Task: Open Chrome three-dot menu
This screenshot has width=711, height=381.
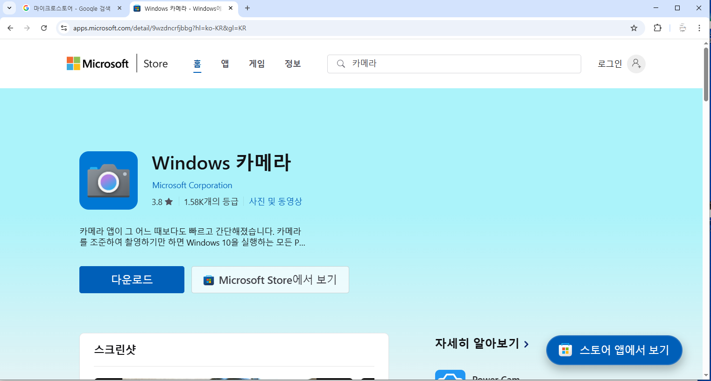Action: (699, 28)
